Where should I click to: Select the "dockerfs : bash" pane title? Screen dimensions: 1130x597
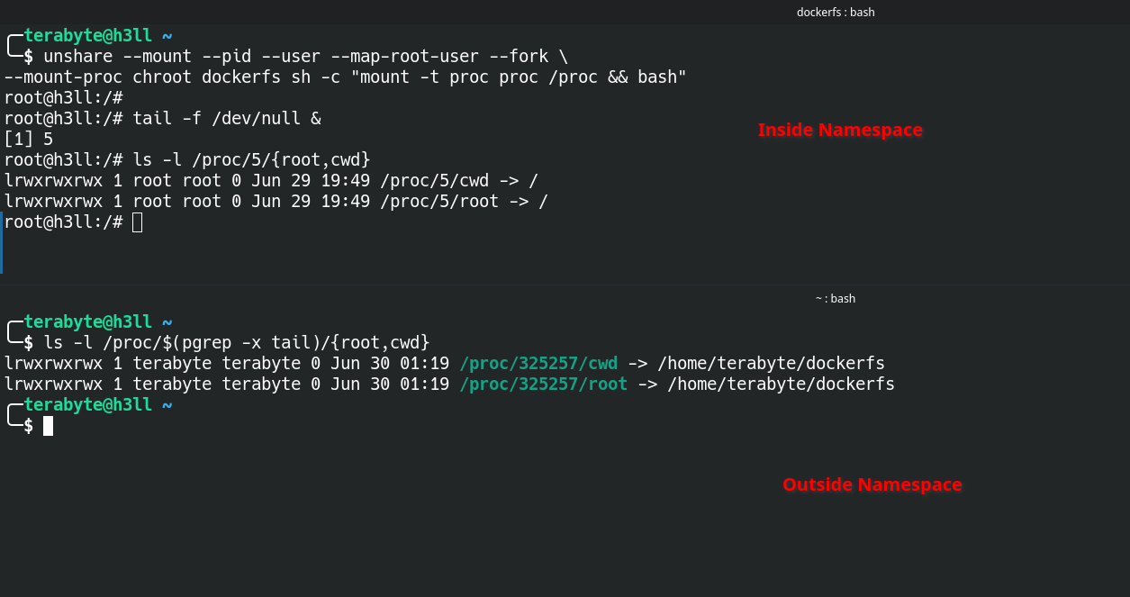(x=835, y=12)
